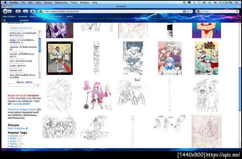Bookmark this page with the star icon
The height and width of the screenshot is (159, 242).
(188, 11)
